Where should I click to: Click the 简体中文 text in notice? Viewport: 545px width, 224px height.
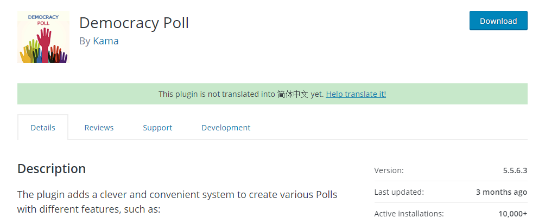[293, 94]
